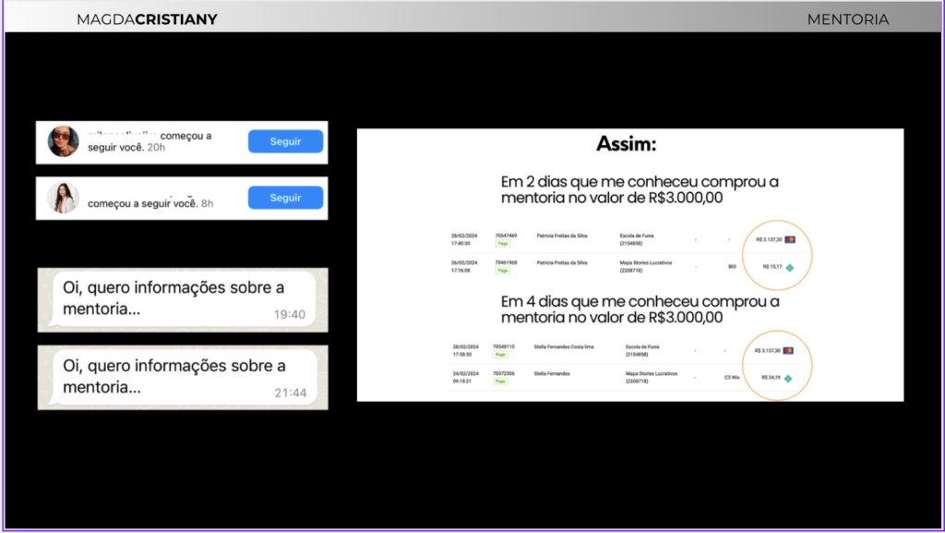The width and height of the screenshot is (945, 533).
Task: Open profile photo with sunglasses
Action: pyautogui.click(x=63, y=141)
